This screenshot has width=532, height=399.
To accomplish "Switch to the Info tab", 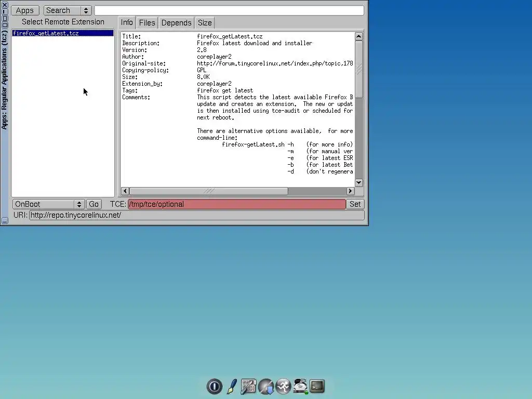I will (x=127, y=22).
